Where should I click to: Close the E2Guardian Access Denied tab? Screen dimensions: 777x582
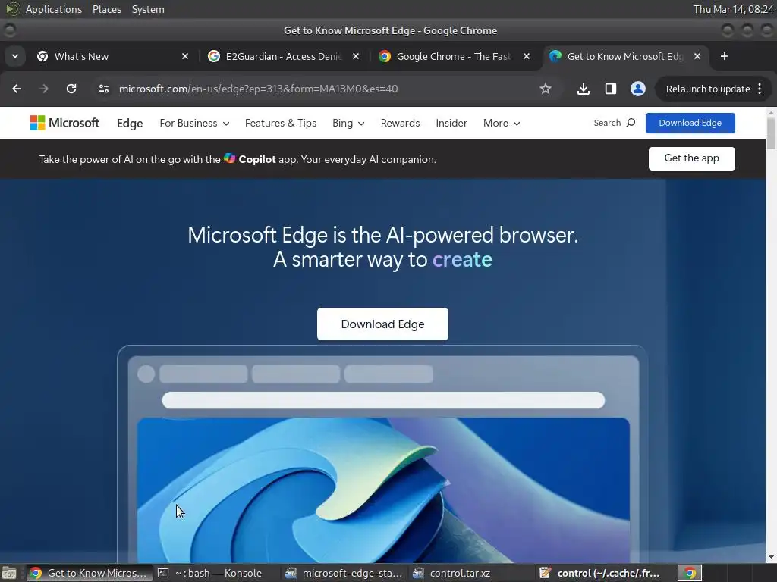coord(356,56)
